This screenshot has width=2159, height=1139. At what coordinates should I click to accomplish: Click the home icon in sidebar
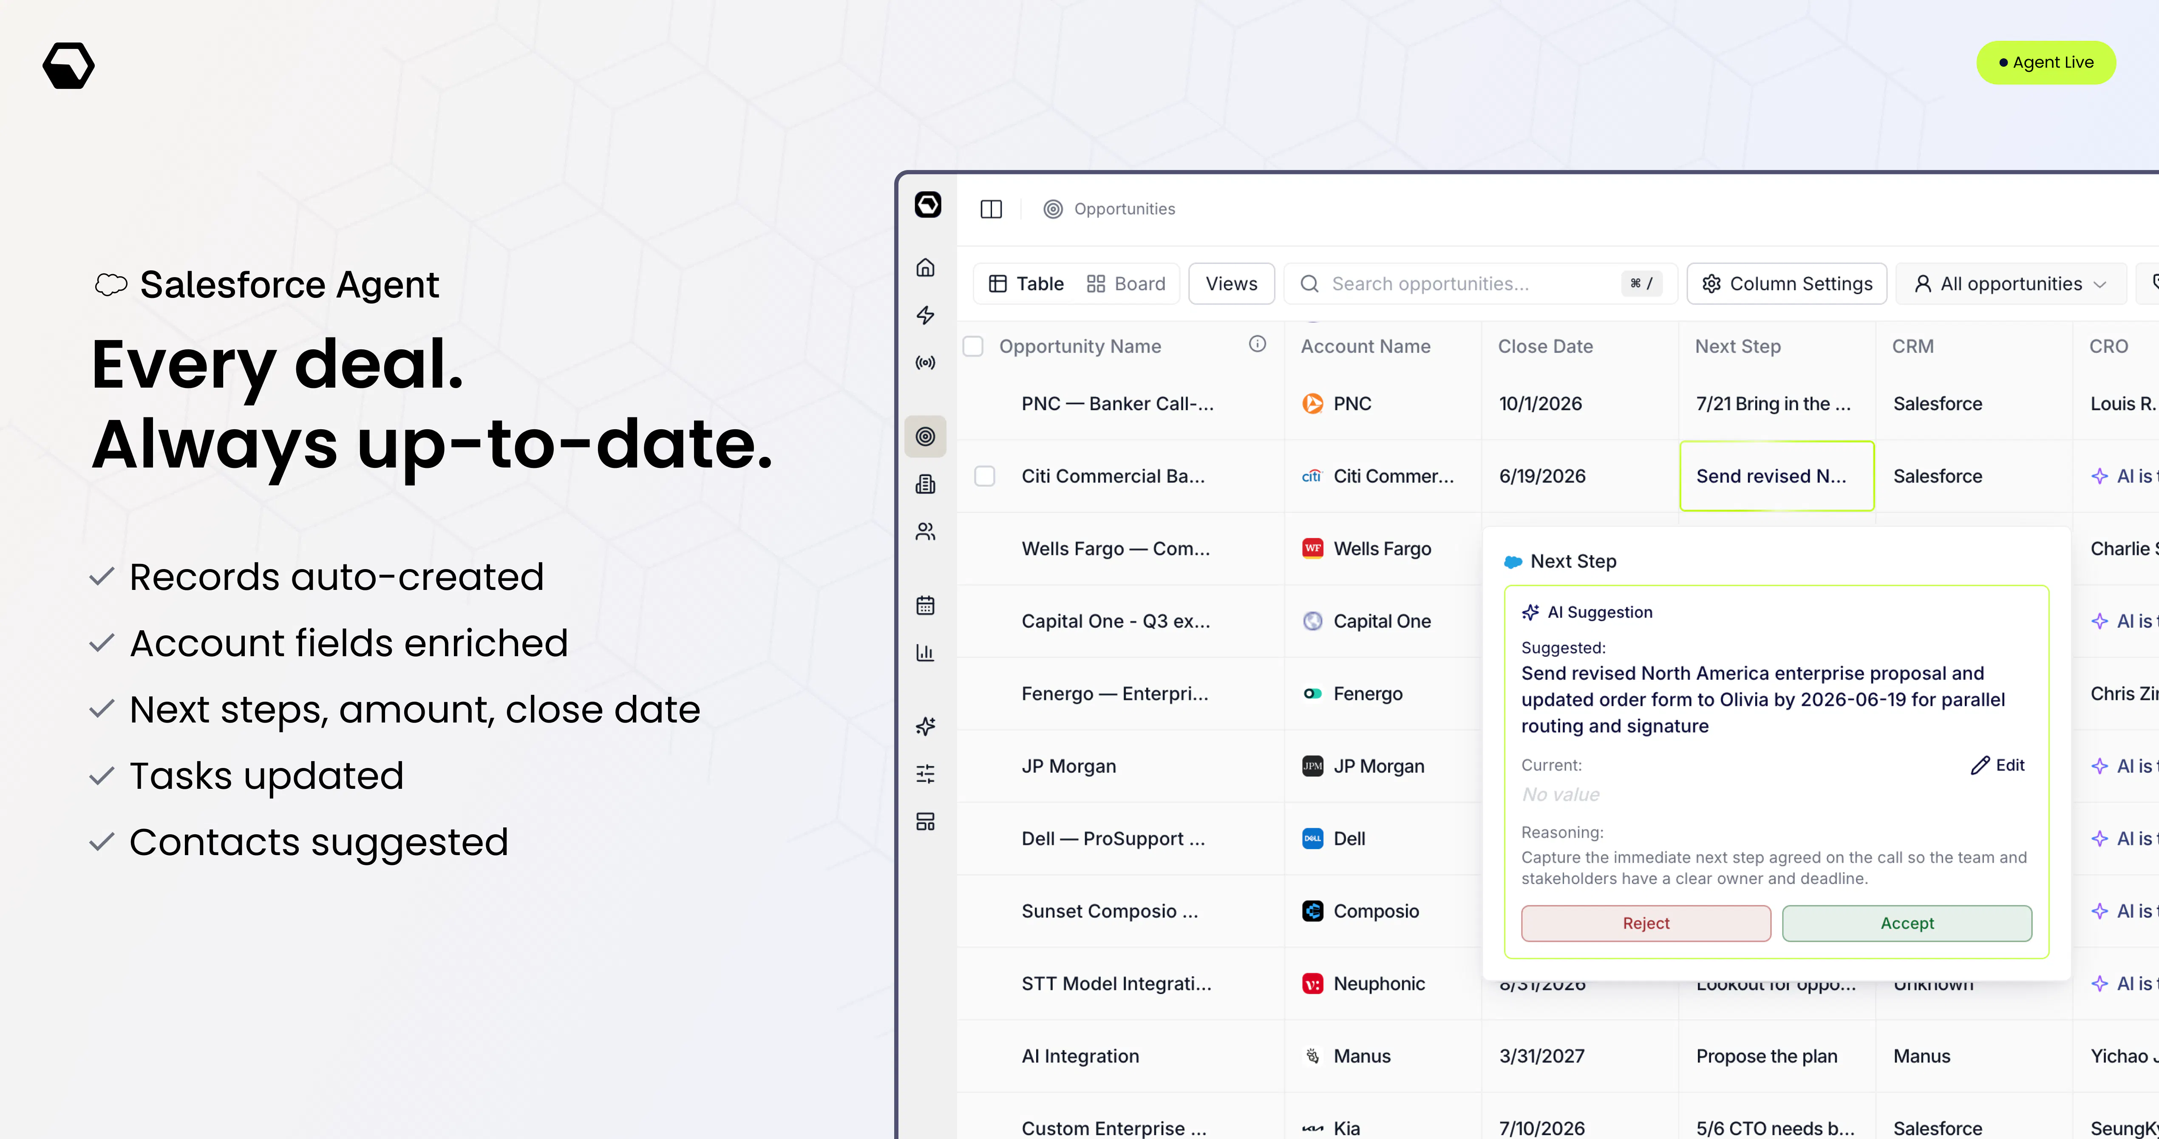click(x=925, y=267)
